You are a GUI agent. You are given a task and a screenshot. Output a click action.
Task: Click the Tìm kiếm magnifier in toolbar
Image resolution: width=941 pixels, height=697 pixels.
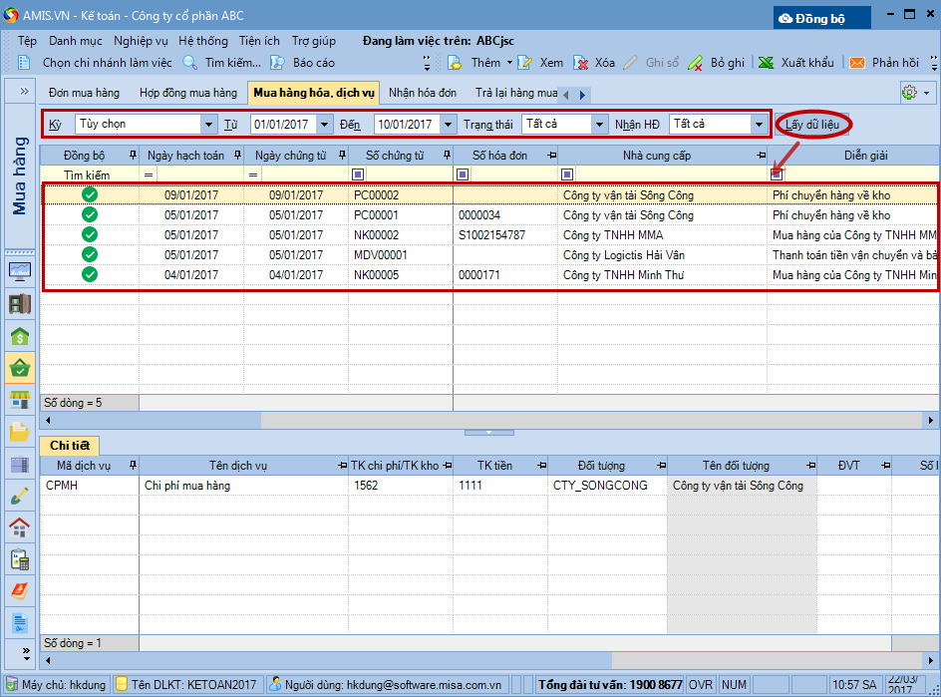(x=190, y=63)
